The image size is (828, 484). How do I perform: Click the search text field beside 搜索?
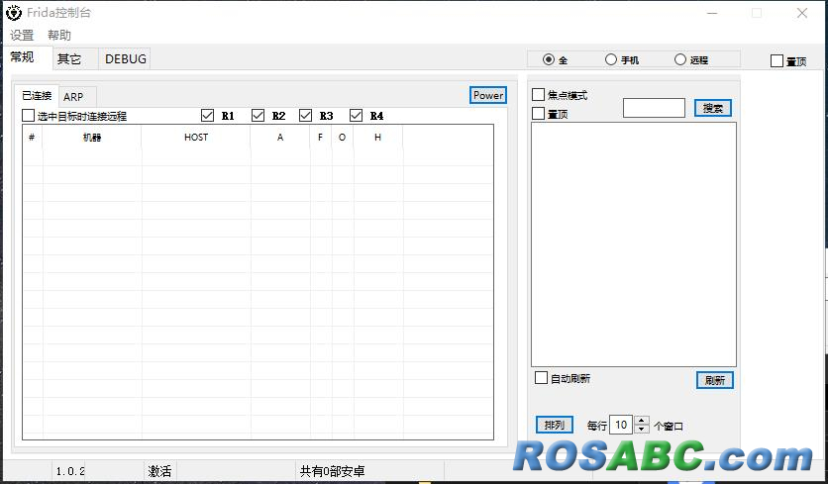pos(654,108)
